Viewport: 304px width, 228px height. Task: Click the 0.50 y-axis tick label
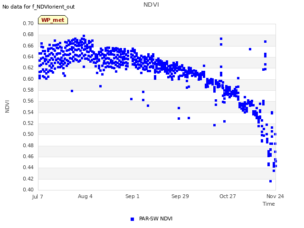click(x=28, y=134)
